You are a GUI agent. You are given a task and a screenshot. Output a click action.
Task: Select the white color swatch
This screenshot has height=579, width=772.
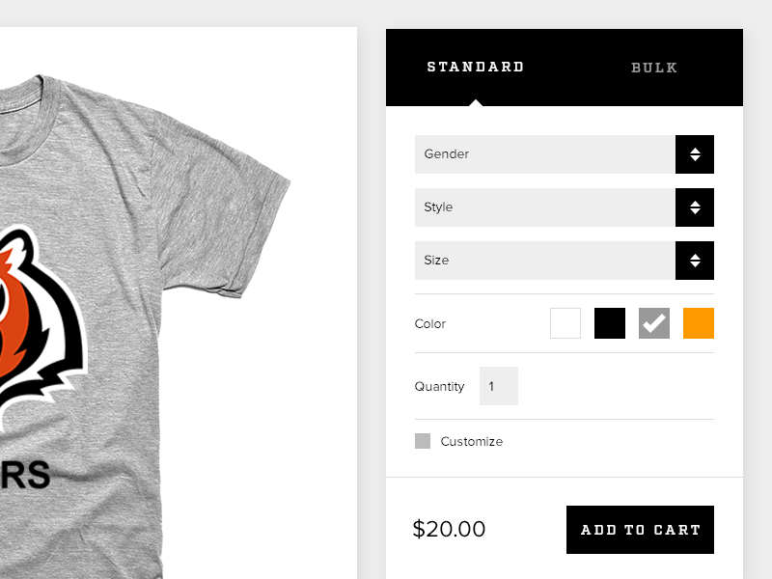click(565, 323)
